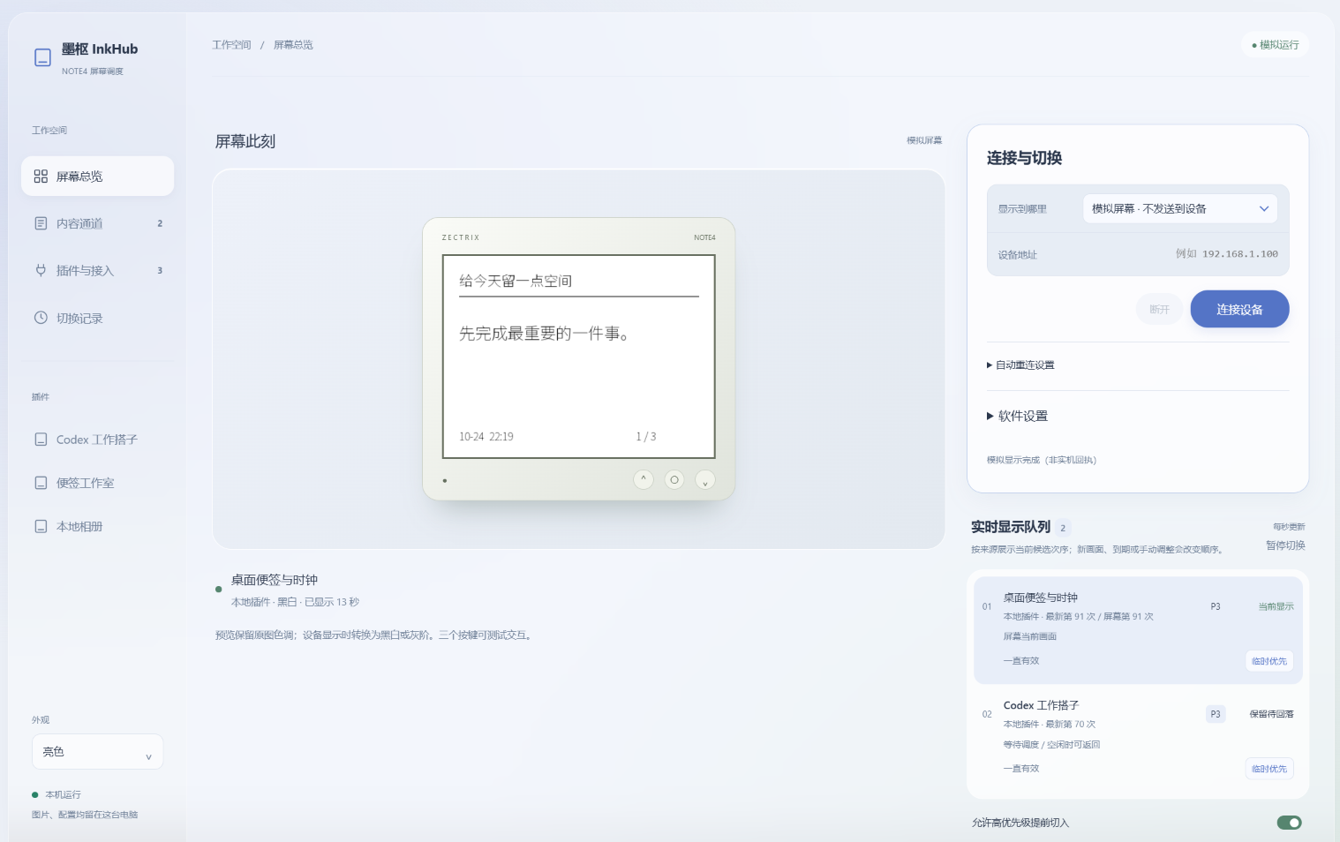The width and height of the screenshot is (1340, 842).
Task: Open the 显示到哪里 dropdown
Action: 1179,208
